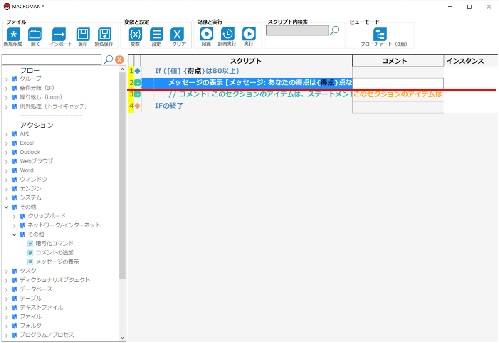The width and height of the screenshot is (499, 343).
Task: Click the コメント column header
Action: pos(398,61)
